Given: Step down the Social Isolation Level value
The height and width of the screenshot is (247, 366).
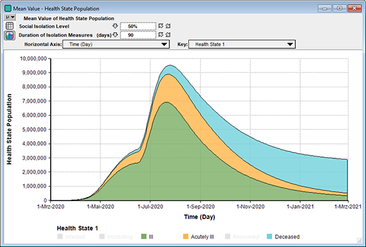Looking at the screenshot, I should tap(115, 26).
